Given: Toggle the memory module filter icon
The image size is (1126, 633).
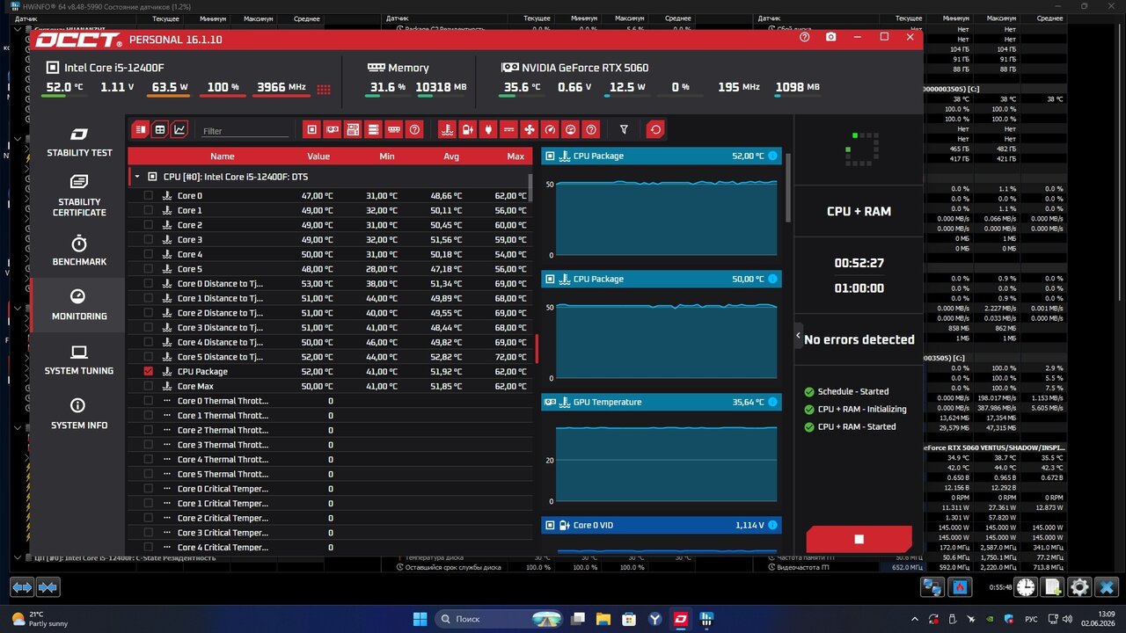Looking at the screenshot, I should (x=394, y=129).
